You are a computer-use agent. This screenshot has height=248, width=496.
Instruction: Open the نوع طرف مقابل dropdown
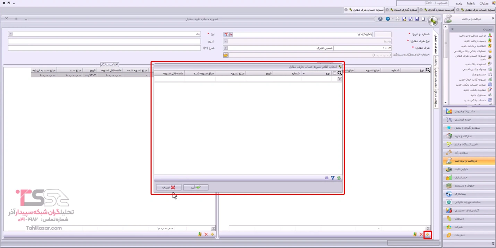[x=225, y=41]
